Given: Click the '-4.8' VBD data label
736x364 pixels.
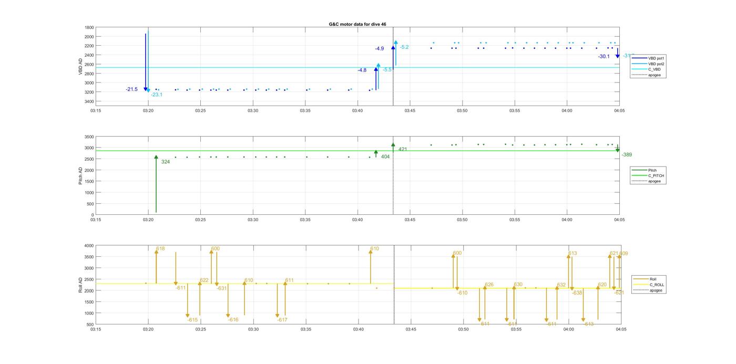Looking at the screenshot, I should coord(362,70).
